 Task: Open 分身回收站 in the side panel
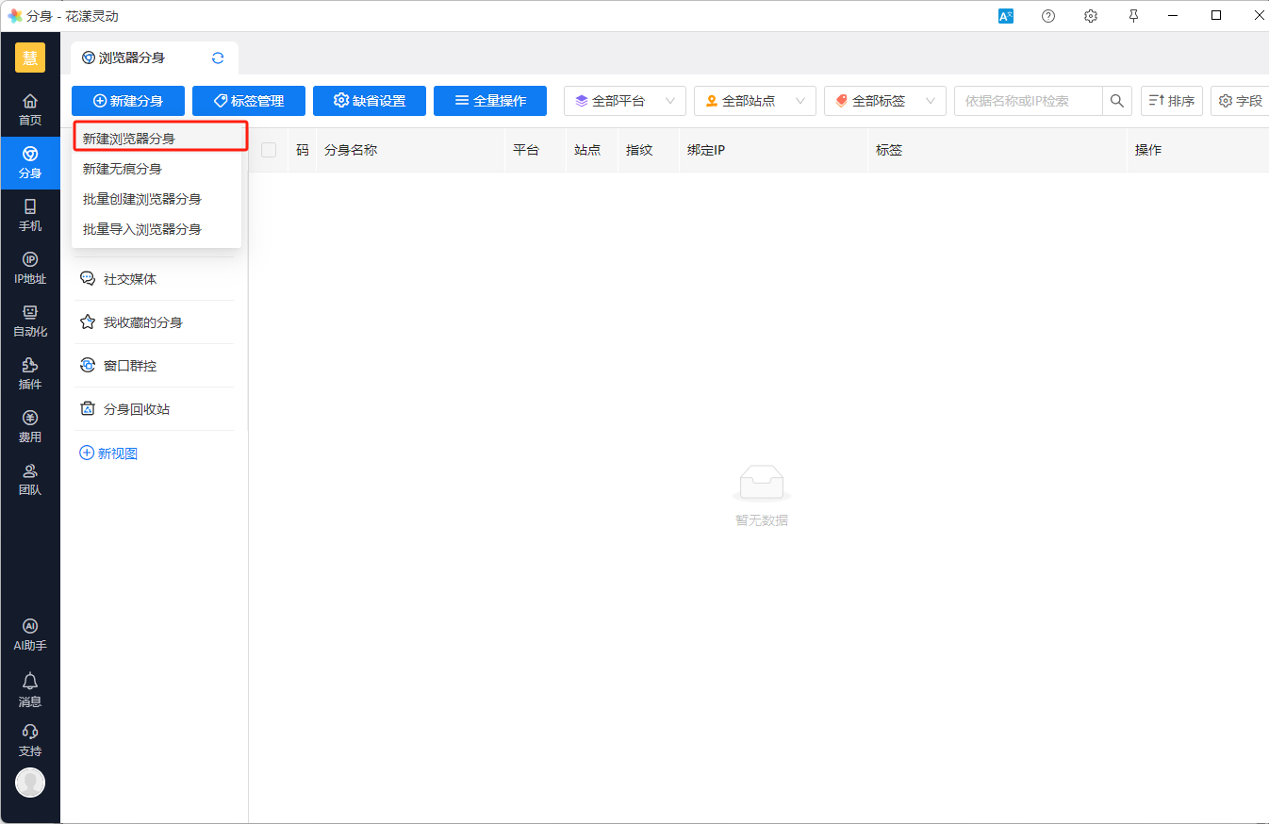(137, 409)
